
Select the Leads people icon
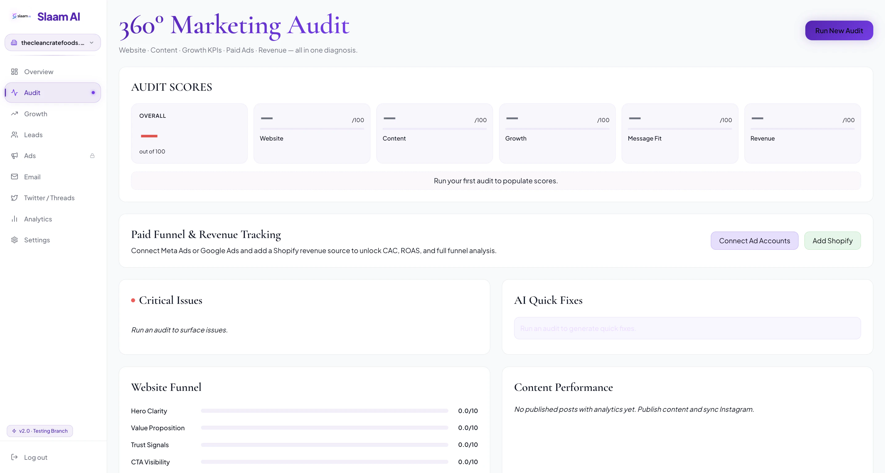pos(14,135)
